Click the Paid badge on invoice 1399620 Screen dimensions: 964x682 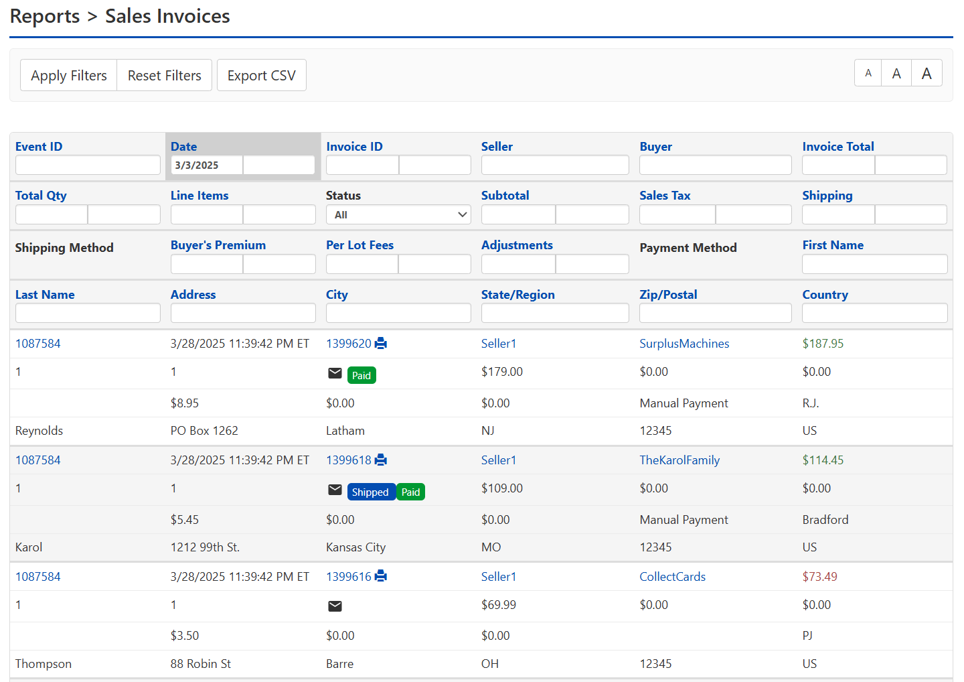361,375
